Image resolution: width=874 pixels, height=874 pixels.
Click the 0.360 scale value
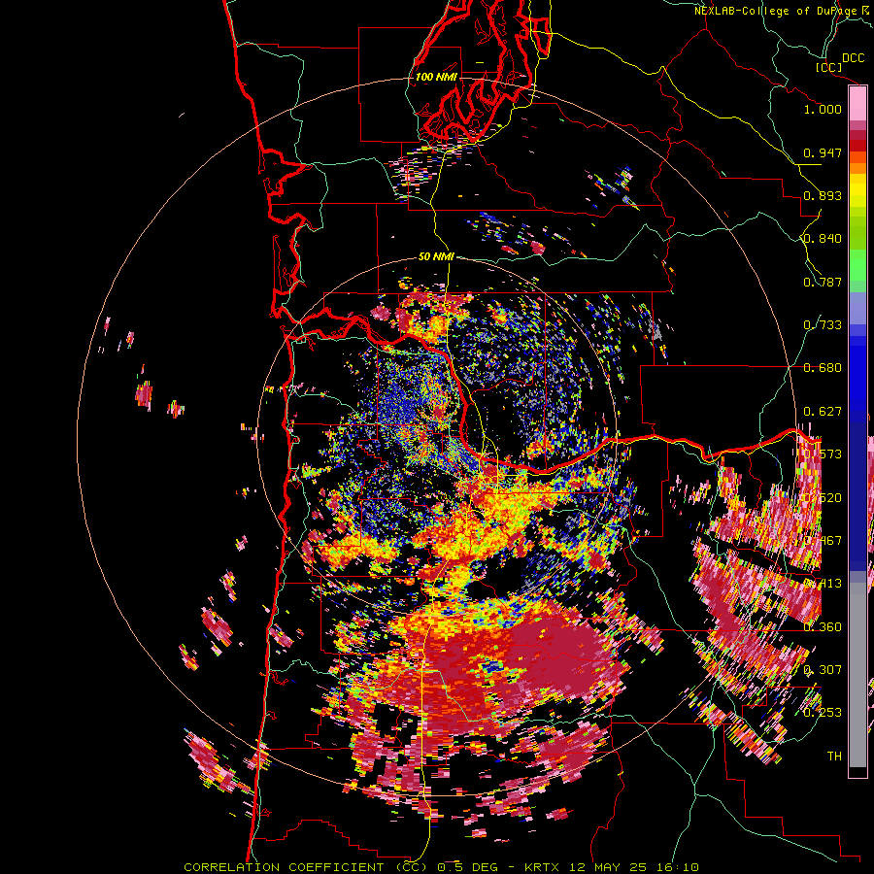tap(823, 627)
